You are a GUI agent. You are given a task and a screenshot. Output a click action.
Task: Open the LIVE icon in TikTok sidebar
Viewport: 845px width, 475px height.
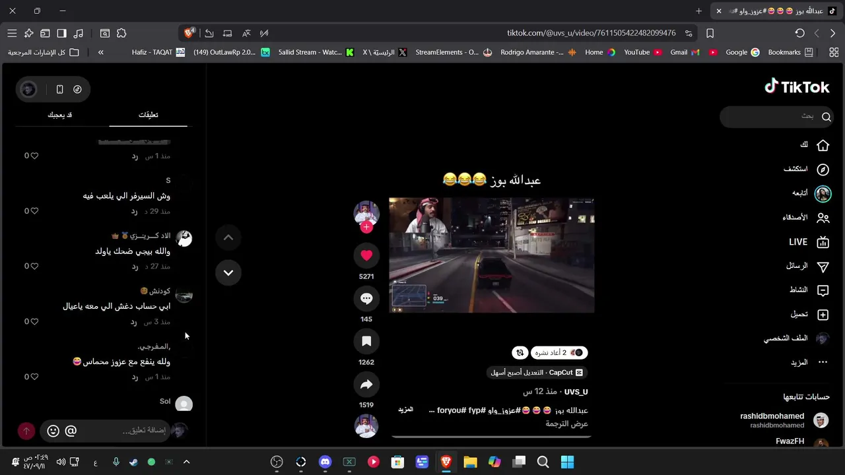tap(823, 242)
